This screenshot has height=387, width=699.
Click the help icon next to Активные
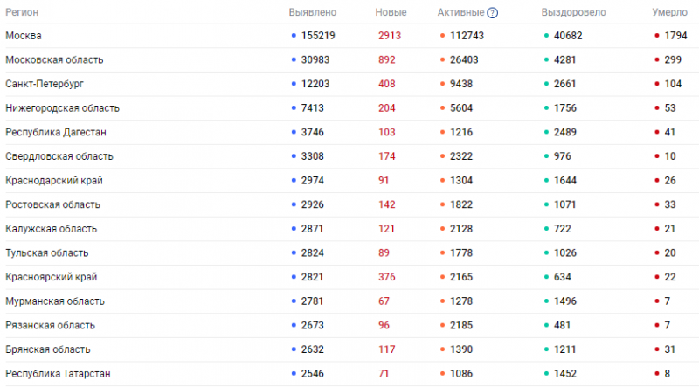492,13
